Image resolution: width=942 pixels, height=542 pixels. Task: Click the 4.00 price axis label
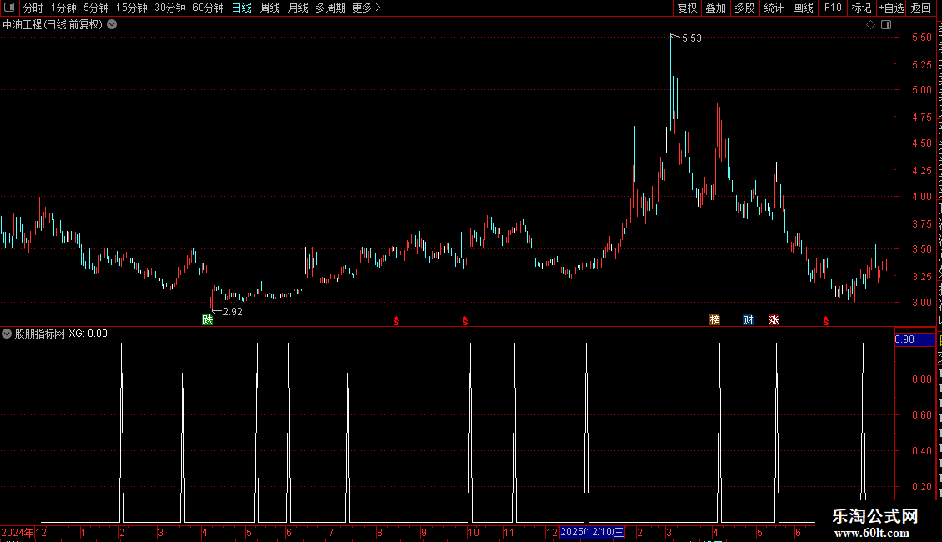pos(921,197)
